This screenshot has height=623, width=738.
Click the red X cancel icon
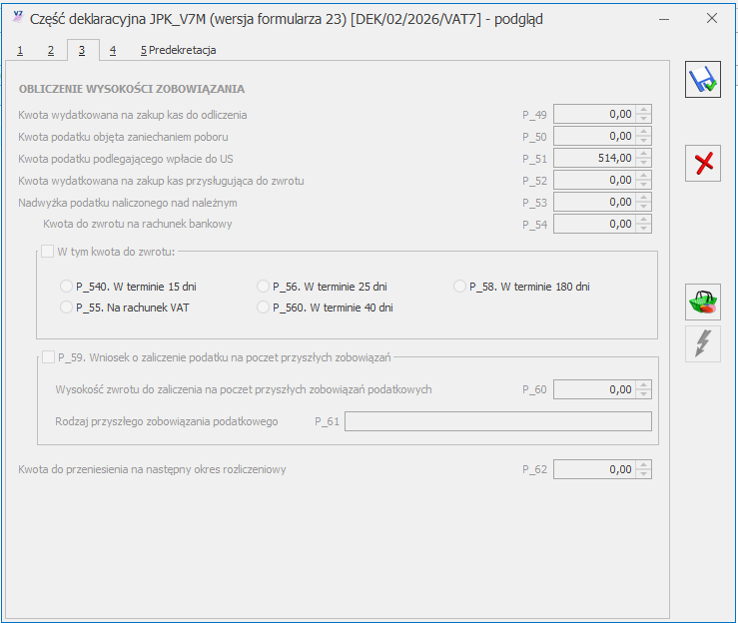pyautogui.click(x=702, y=163)
